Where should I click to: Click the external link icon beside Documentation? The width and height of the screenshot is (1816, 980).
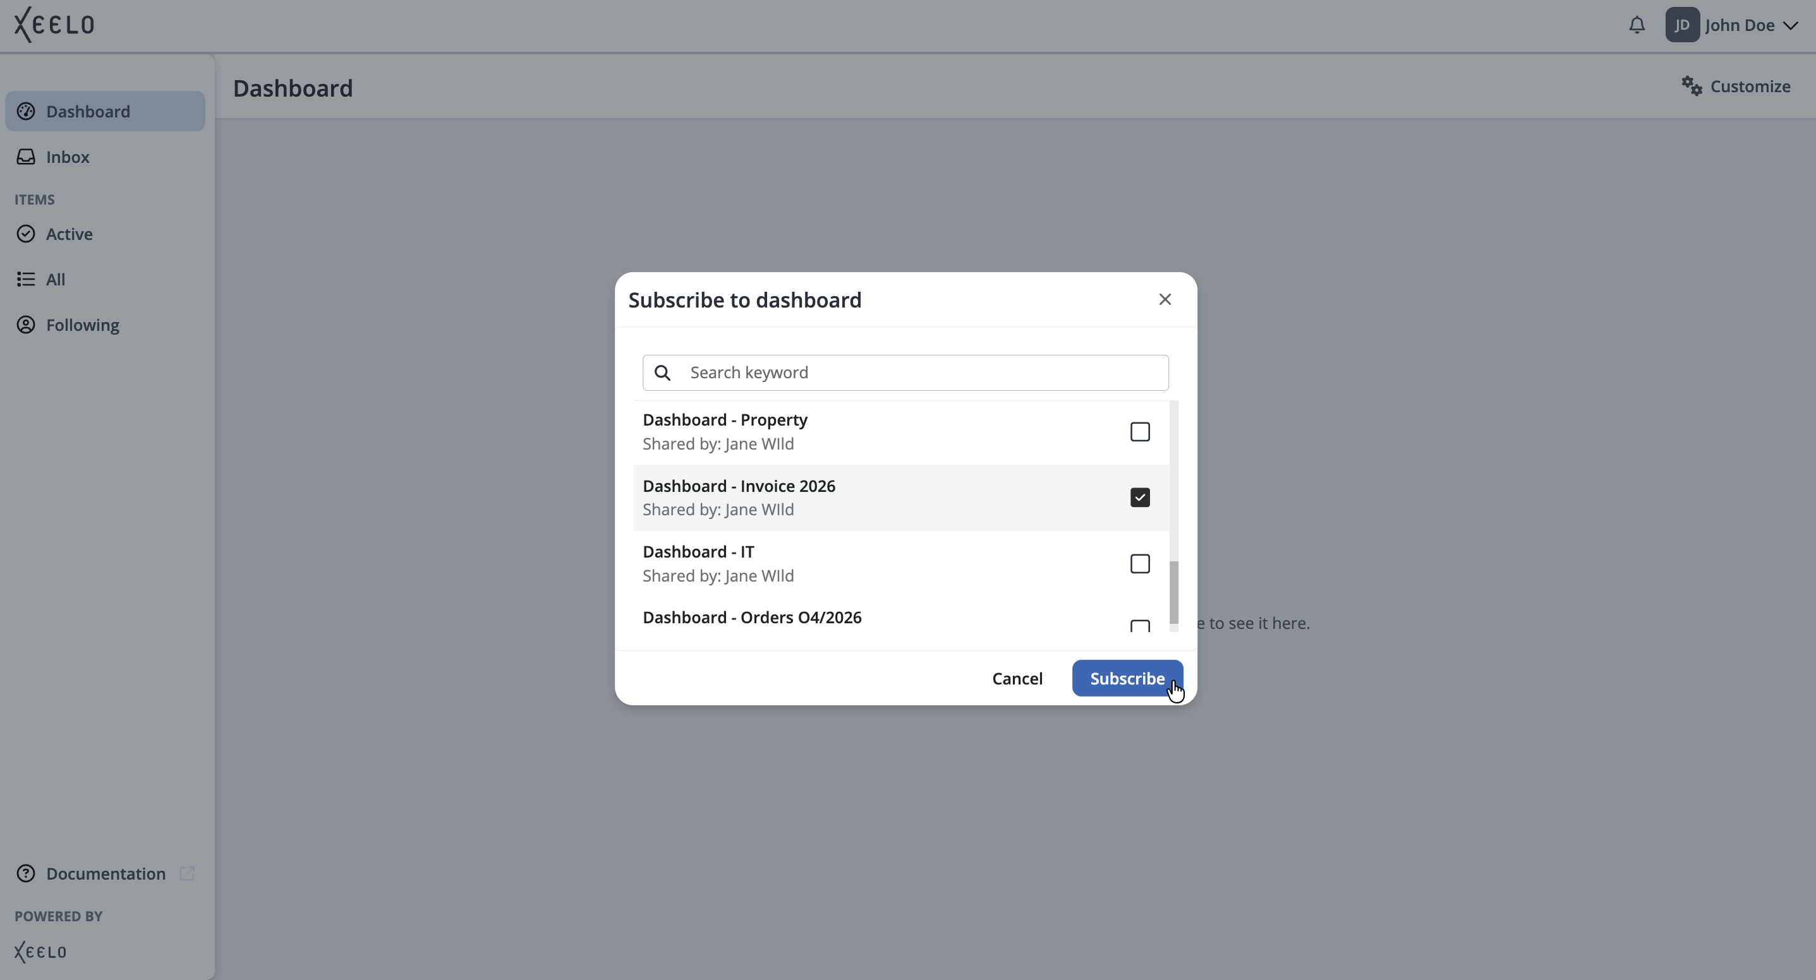(187, 874)
